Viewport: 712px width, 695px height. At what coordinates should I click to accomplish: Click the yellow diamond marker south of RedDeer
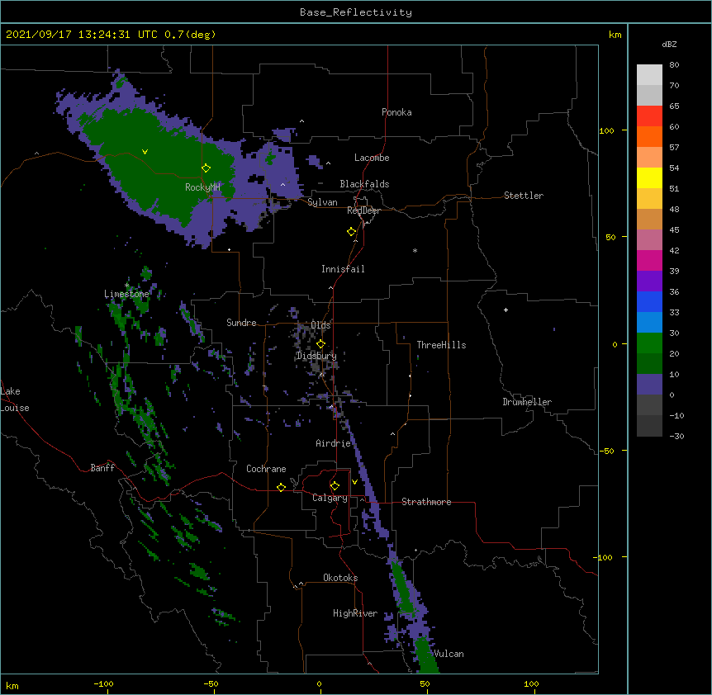click(x=352, y=232)
